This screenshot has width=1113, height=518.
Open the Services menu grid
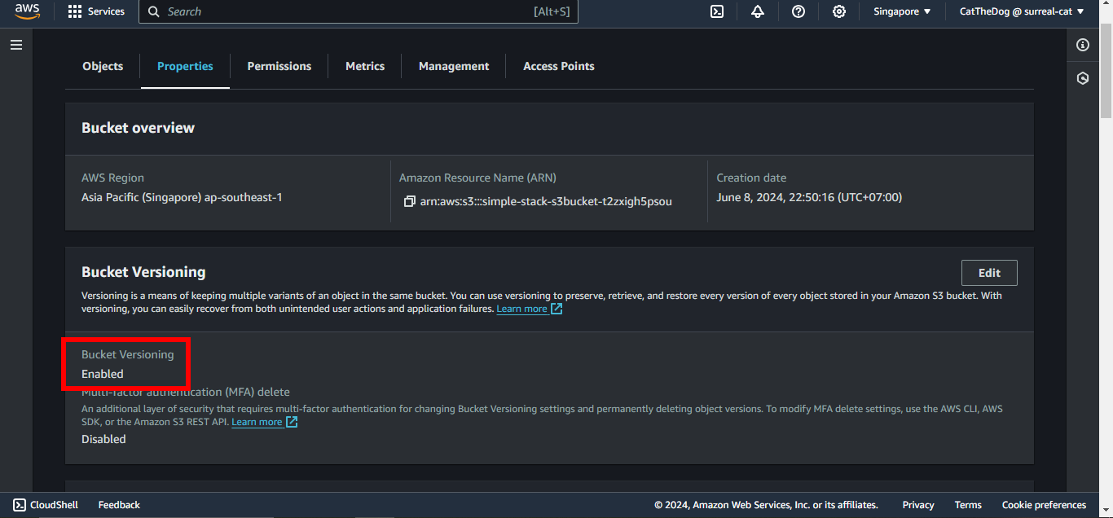(96, 11)
